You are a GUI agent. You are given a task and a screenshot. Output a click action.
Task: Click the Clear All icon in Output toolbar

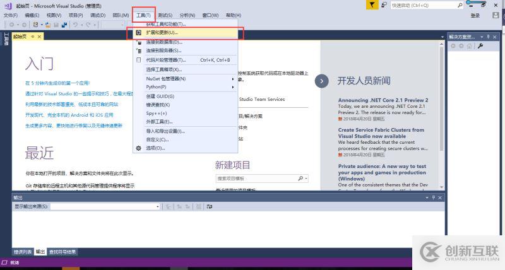[x=199, y=207]
